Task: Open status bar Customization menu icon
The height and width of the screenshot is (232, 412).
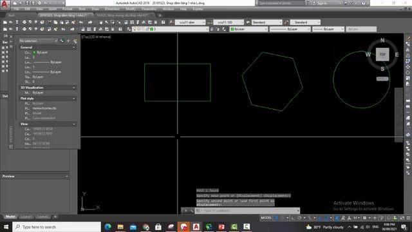Action: [x=409, y=218]
